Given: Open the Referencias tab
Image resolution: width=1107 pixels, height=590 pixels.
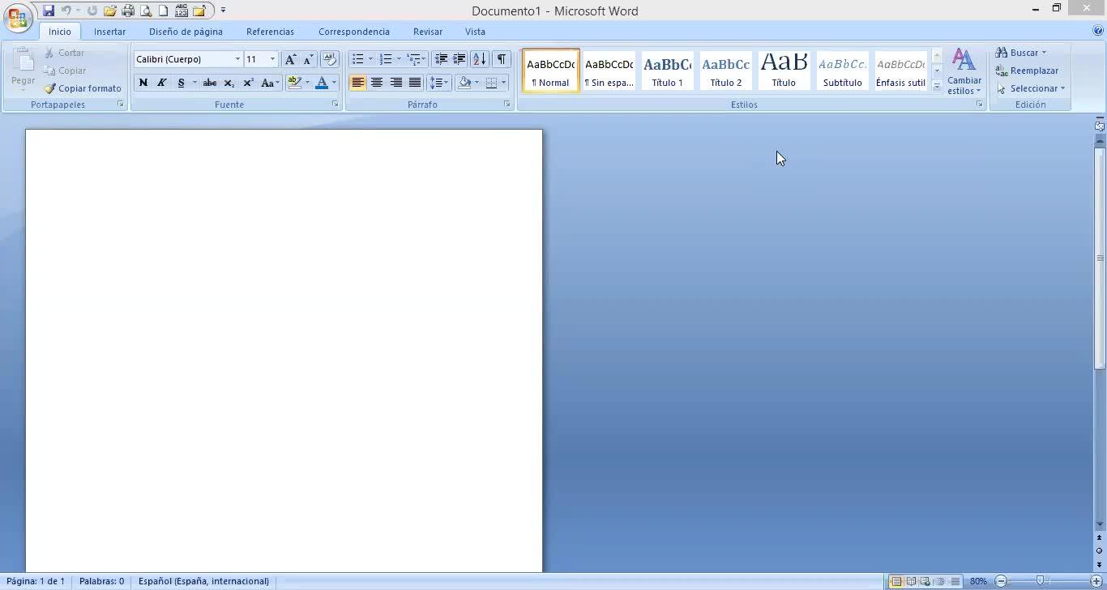Looking at the screenshot, I should [270, 32].
